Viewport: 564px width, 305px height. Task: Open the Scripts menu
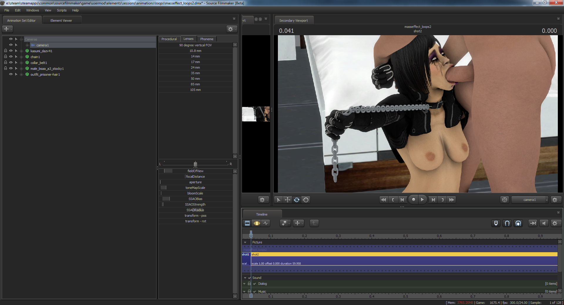tap(62, 10)
